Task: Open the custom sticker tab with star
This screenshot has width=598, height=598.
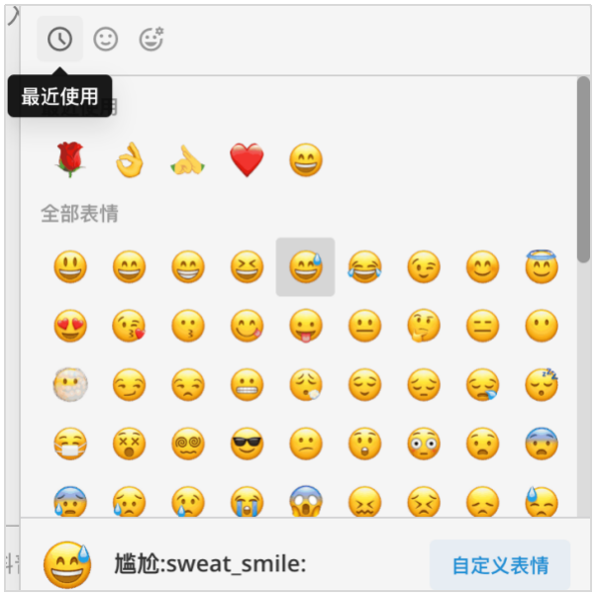Action: pos(151,39)
